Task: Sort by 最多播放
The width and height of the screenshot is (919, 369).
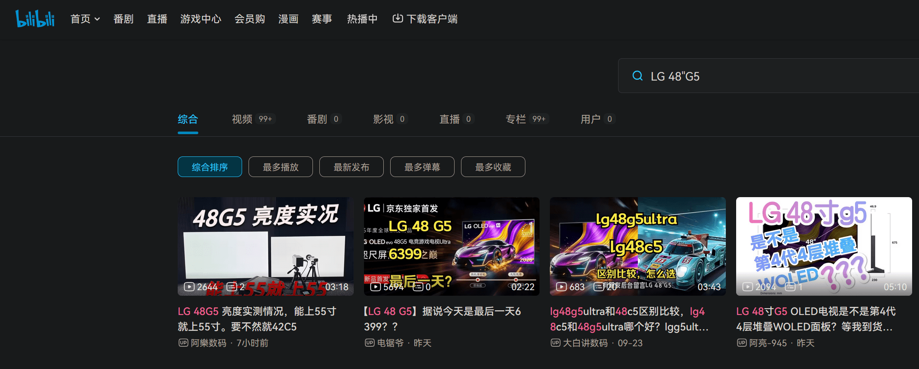Action: click(281, 167)
